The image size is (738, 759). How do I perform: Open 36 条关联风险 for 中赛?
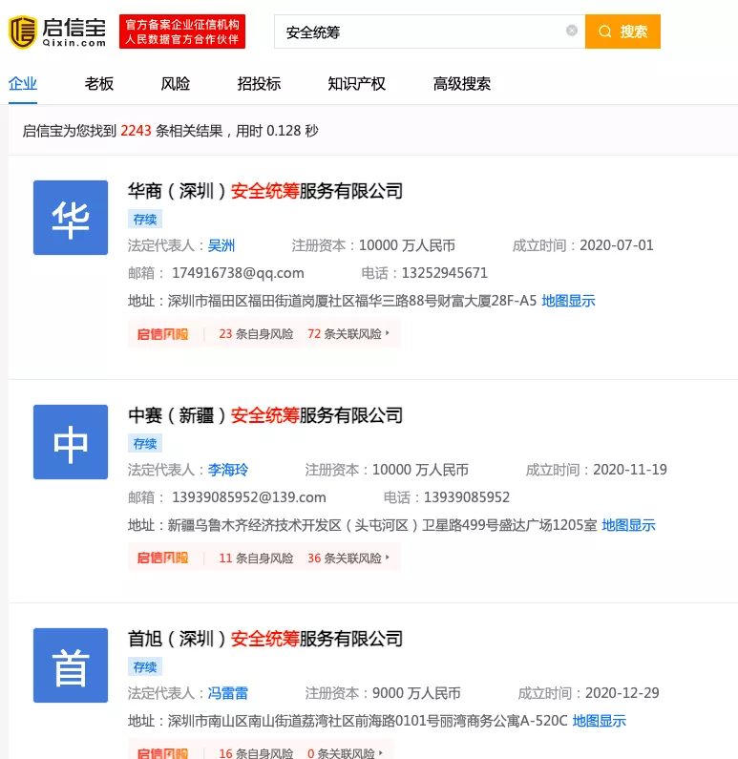pyautogui.click(x=345, y=559)
